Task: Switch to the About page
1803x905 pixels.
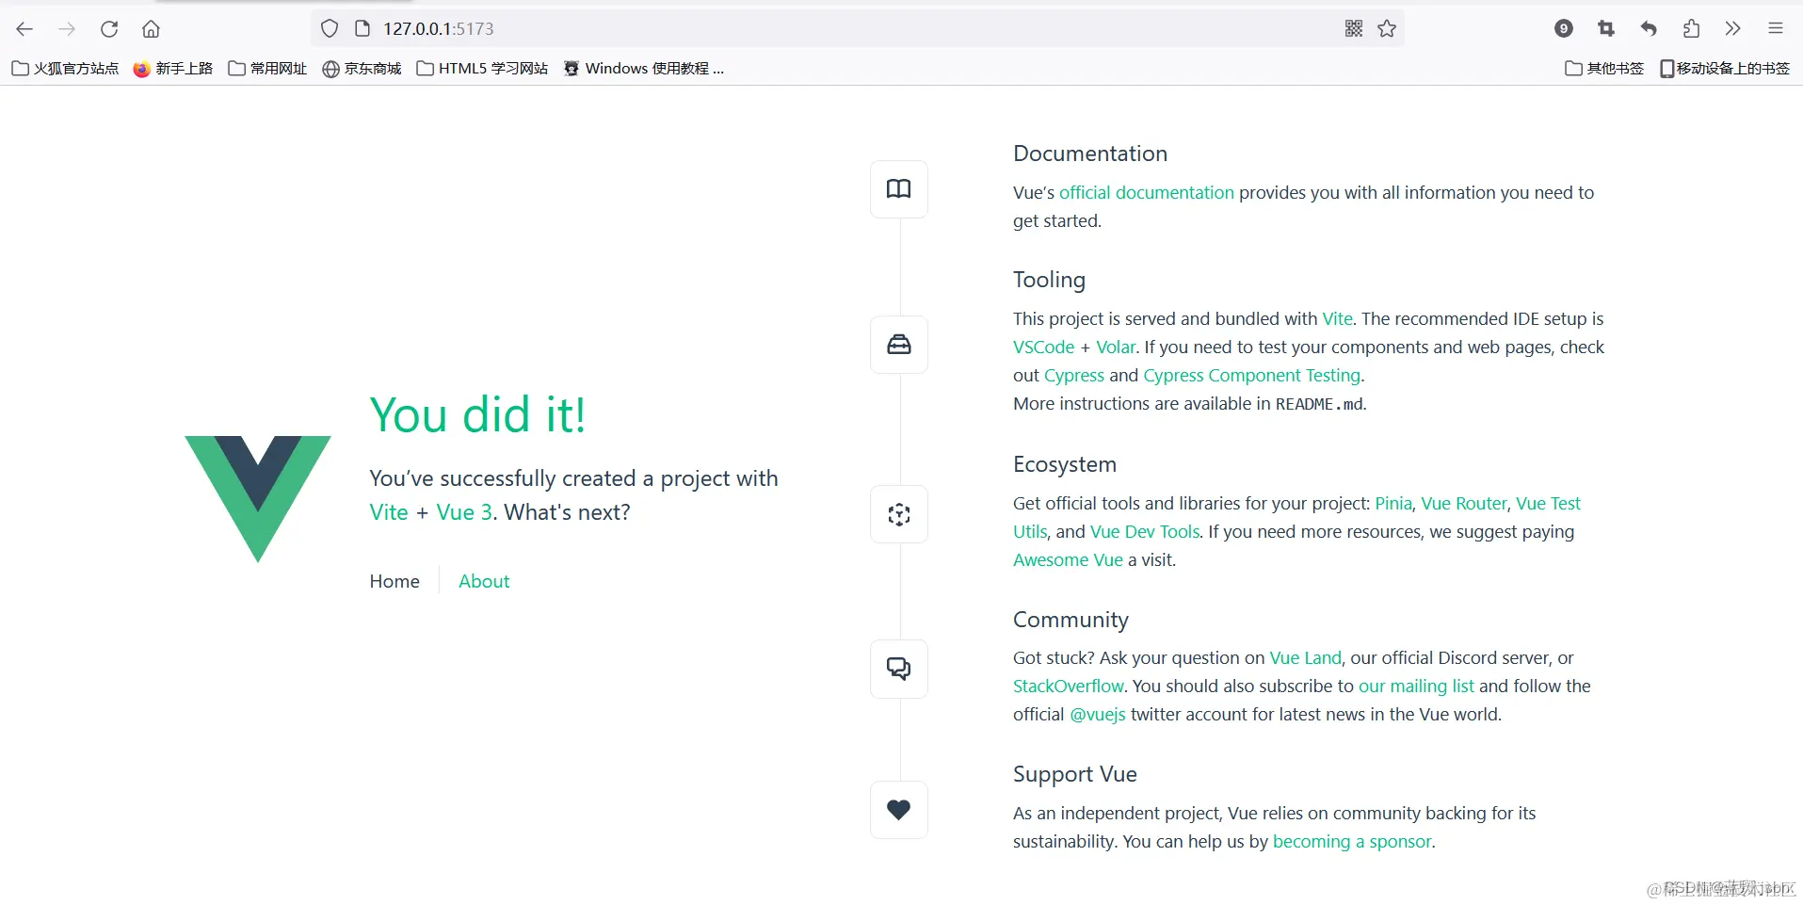Action: (484, 582)
